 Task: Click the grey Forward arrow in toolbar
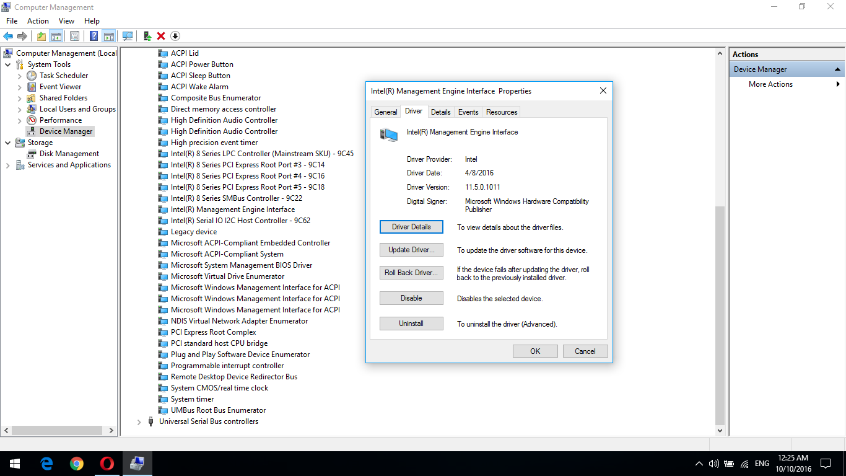pyautogui.click(x=22, y=36)
